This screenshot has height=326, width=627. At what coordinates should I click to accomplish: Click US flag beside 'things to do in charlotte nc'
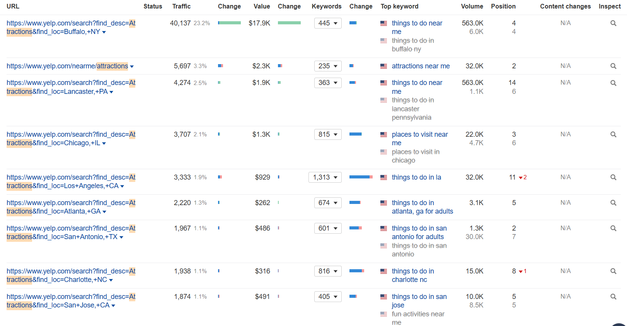tap(383, 271)
